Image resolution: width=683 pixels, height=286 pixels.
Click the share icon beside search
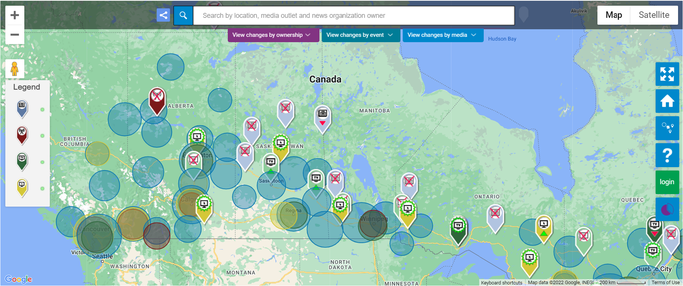click(163, 15)
